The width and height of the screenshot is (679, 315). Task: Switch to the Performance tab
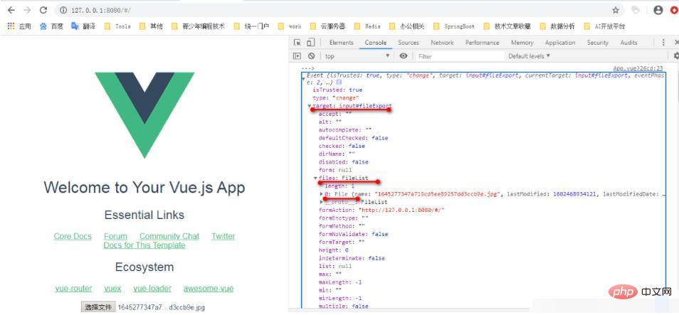coord(482,43)
